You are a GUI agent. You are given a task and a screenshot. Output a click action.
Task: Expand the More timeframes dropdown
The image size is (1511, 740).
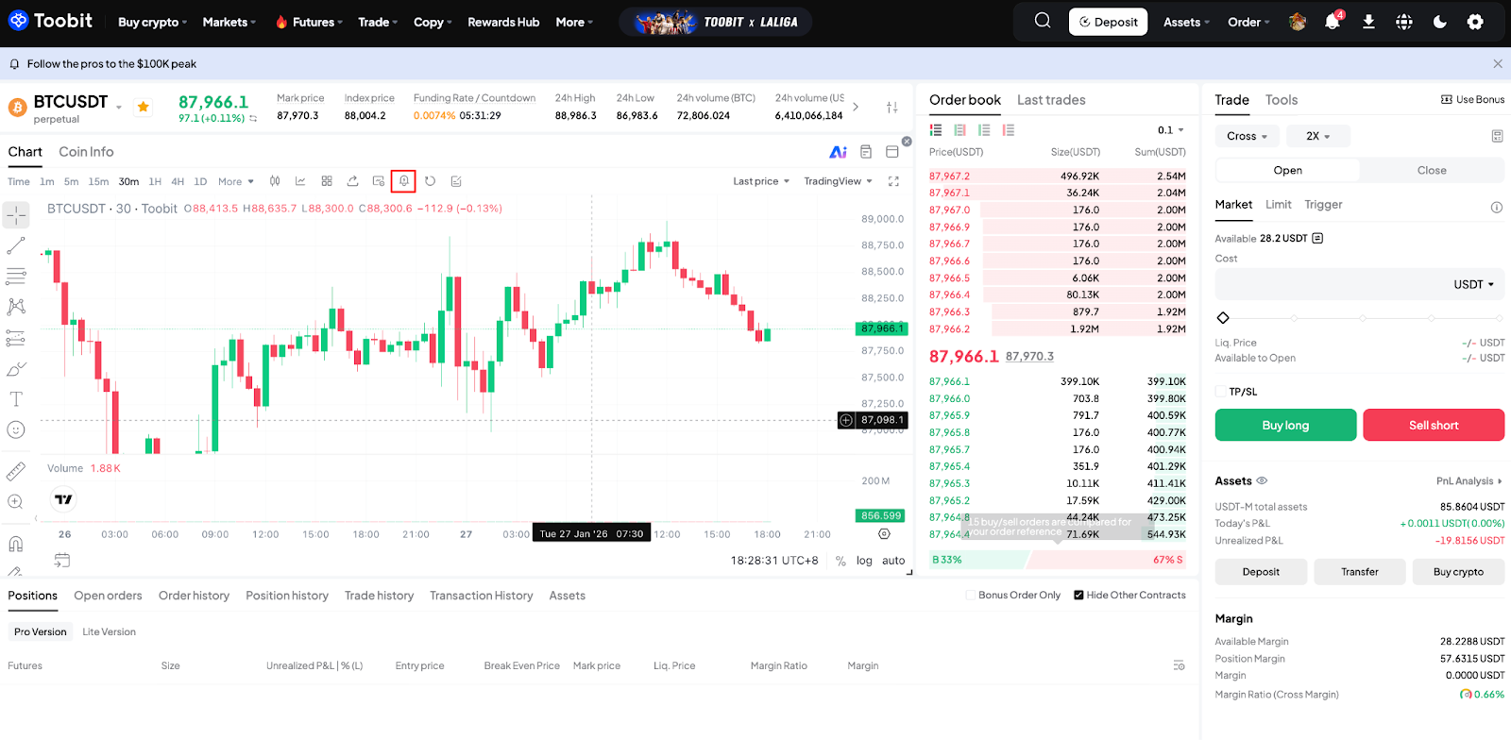236,182
